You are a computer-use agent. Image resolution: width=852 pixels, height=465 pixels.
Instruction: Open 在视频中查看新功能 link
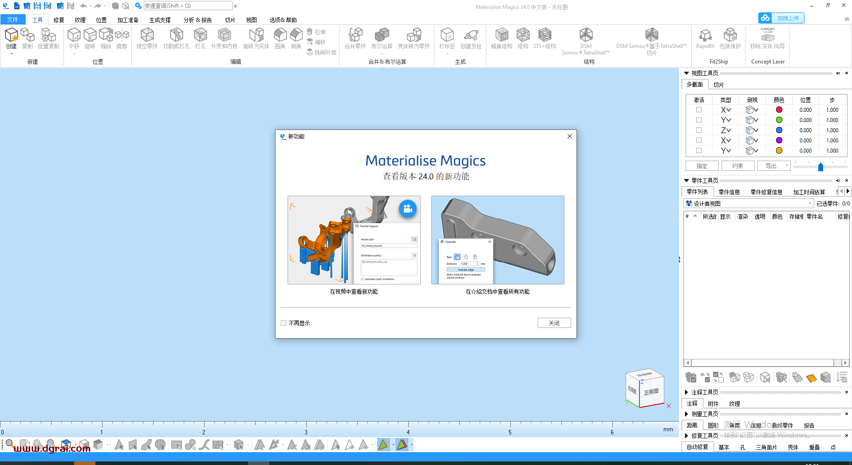[x=354, y=292]
